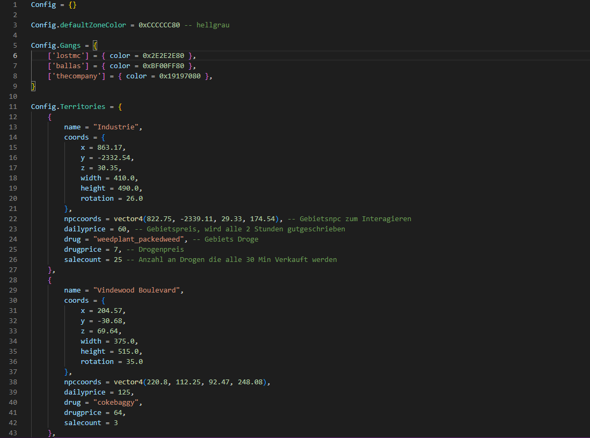Click the defaultZoneColor value 0xCCCCCC80
This screenshot has width=590, height=438.
click(159, 25)
